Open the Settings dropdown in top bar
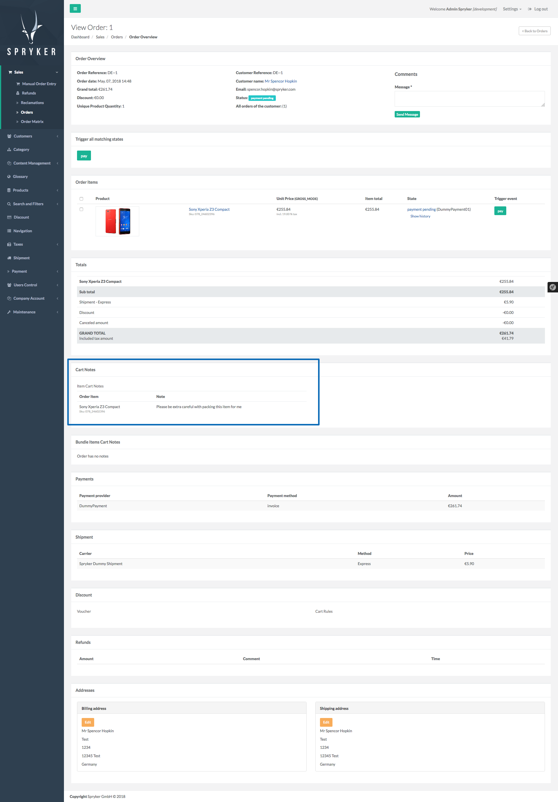This screenshot has height=802, width=558. (512, 9)
